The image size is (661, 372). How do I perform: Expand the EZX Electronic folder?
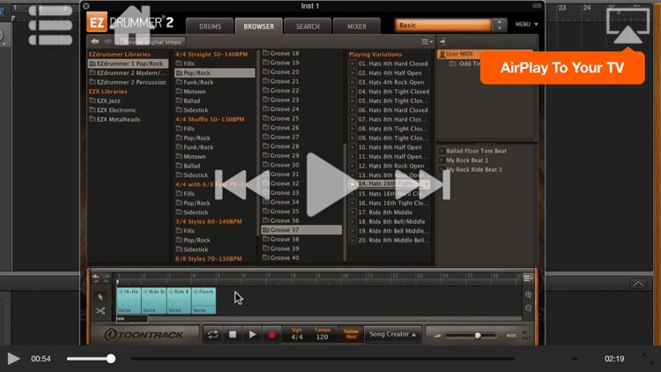coord(113,110)
